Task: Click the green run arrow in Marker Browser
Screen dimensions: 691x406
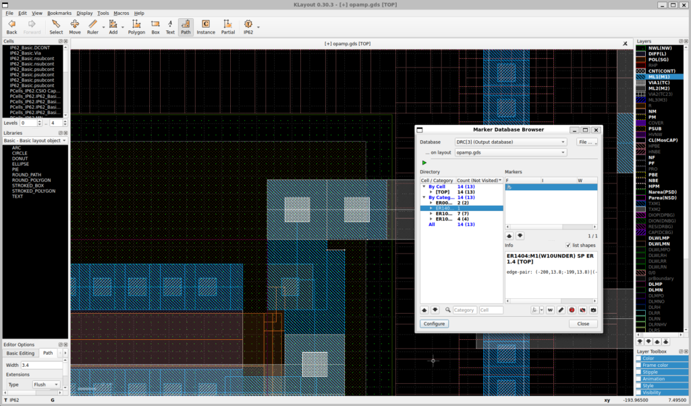Action: coord(424,163)
